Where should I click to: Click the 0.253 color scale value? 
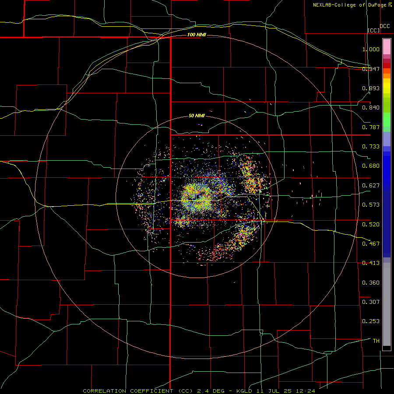371,321
